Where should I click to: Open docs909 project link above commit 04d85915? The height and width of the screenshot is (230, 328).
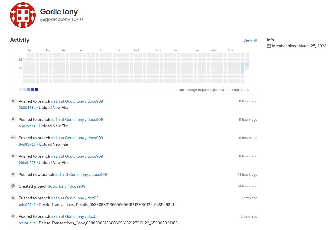tap(84, 138)
